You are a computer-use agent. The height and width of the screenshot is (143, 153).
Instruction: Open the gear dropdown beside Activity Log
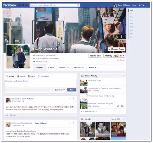122,56
